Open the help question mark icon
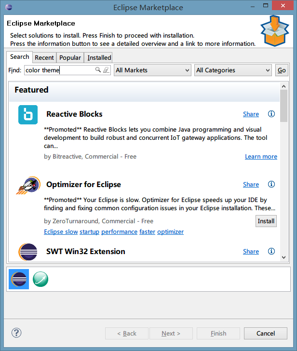Viewport: 297px width, 351px height. click(16, 333)
